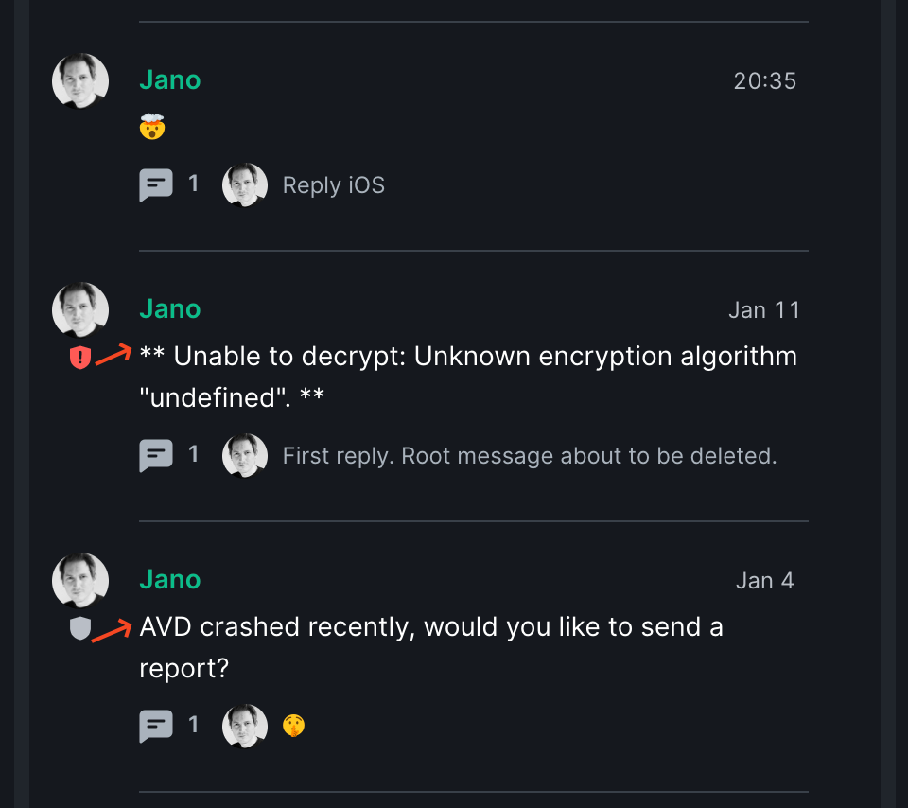Image resolution: width=908 pixels, height=808 pixels.
Task: Open the thread previewed as Reply iOS
Action: click(333, 184)
